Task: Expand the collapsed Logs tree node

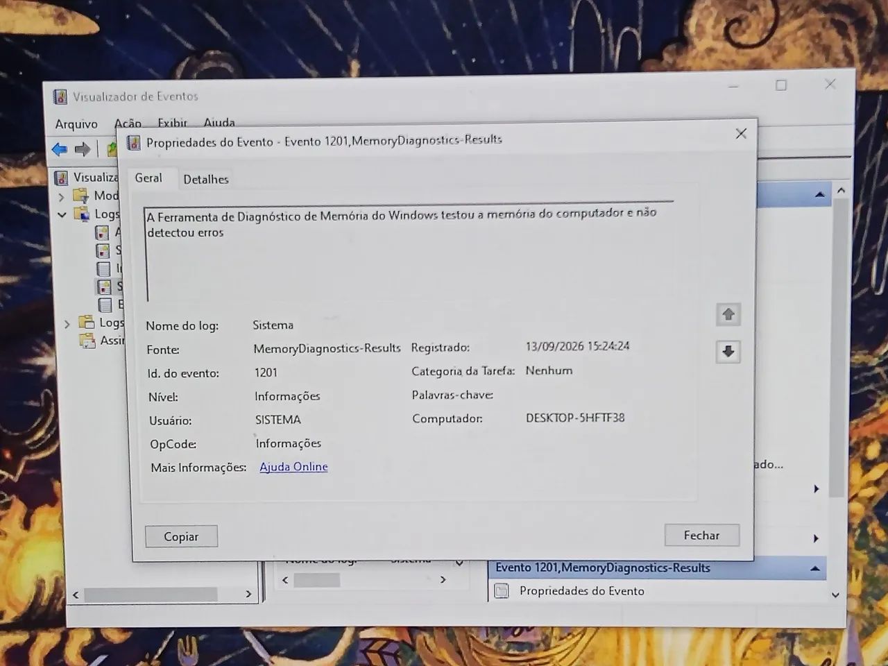Action: [67, 324]
